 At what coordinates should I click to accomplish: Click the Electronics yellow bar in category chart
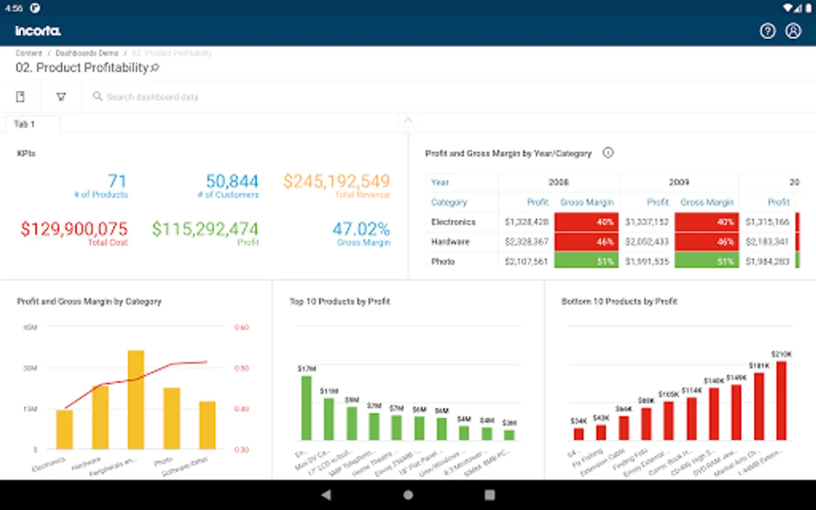point(65,429)
